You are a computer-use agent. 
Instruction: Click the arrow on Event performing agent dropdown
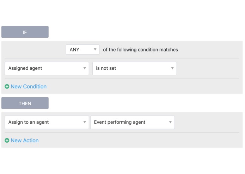click(x=170, y=122)
